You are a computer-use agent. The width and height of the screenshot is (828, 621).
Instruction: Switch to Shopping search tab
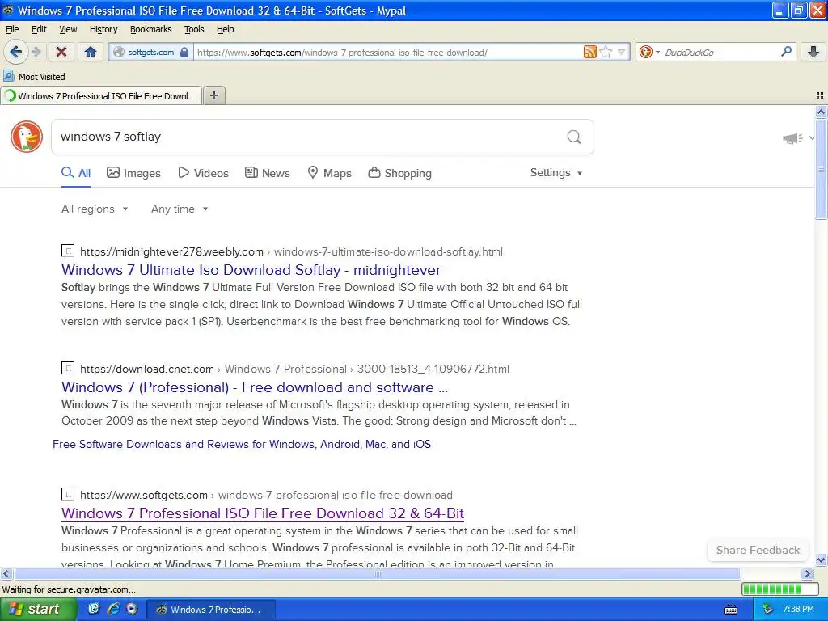[399, 173]
